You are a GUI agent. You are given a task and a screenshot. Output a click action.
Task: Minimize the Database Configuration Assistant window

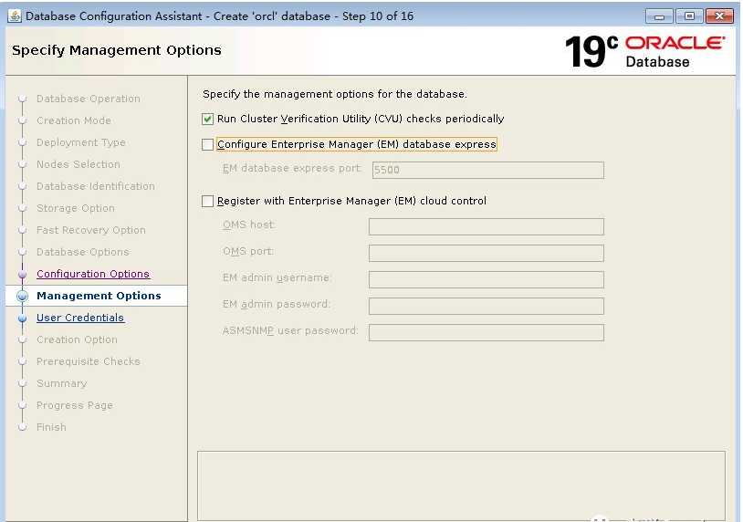click(x=659, y=16)
